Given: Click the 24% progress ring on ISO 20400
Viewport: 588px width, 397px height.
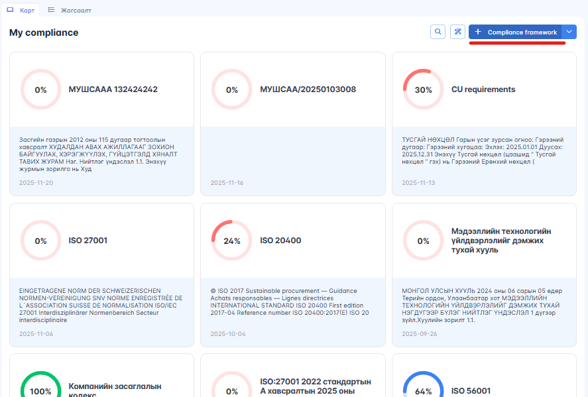Looking at the screenshot, I should (232, 241).
